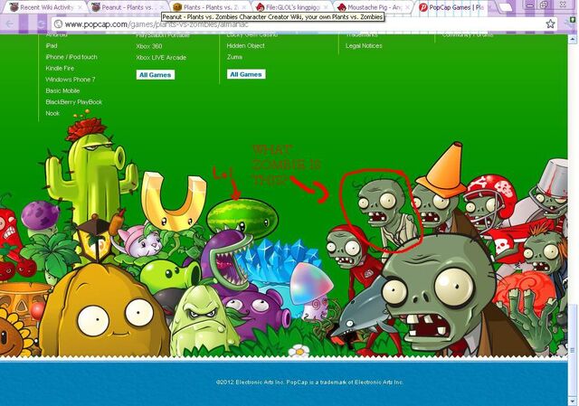Open the iPhone / iPod touch link

coord(71,57)
